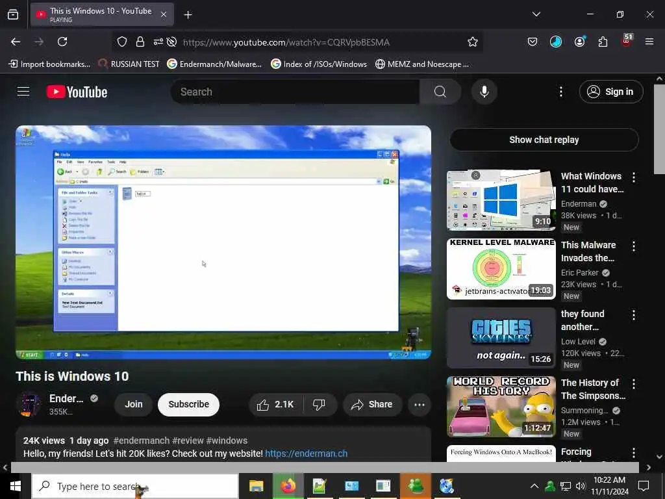Open the red extension with badge 51
The height and width of the screenshot is (499, 665).
[x=627, y=41]
